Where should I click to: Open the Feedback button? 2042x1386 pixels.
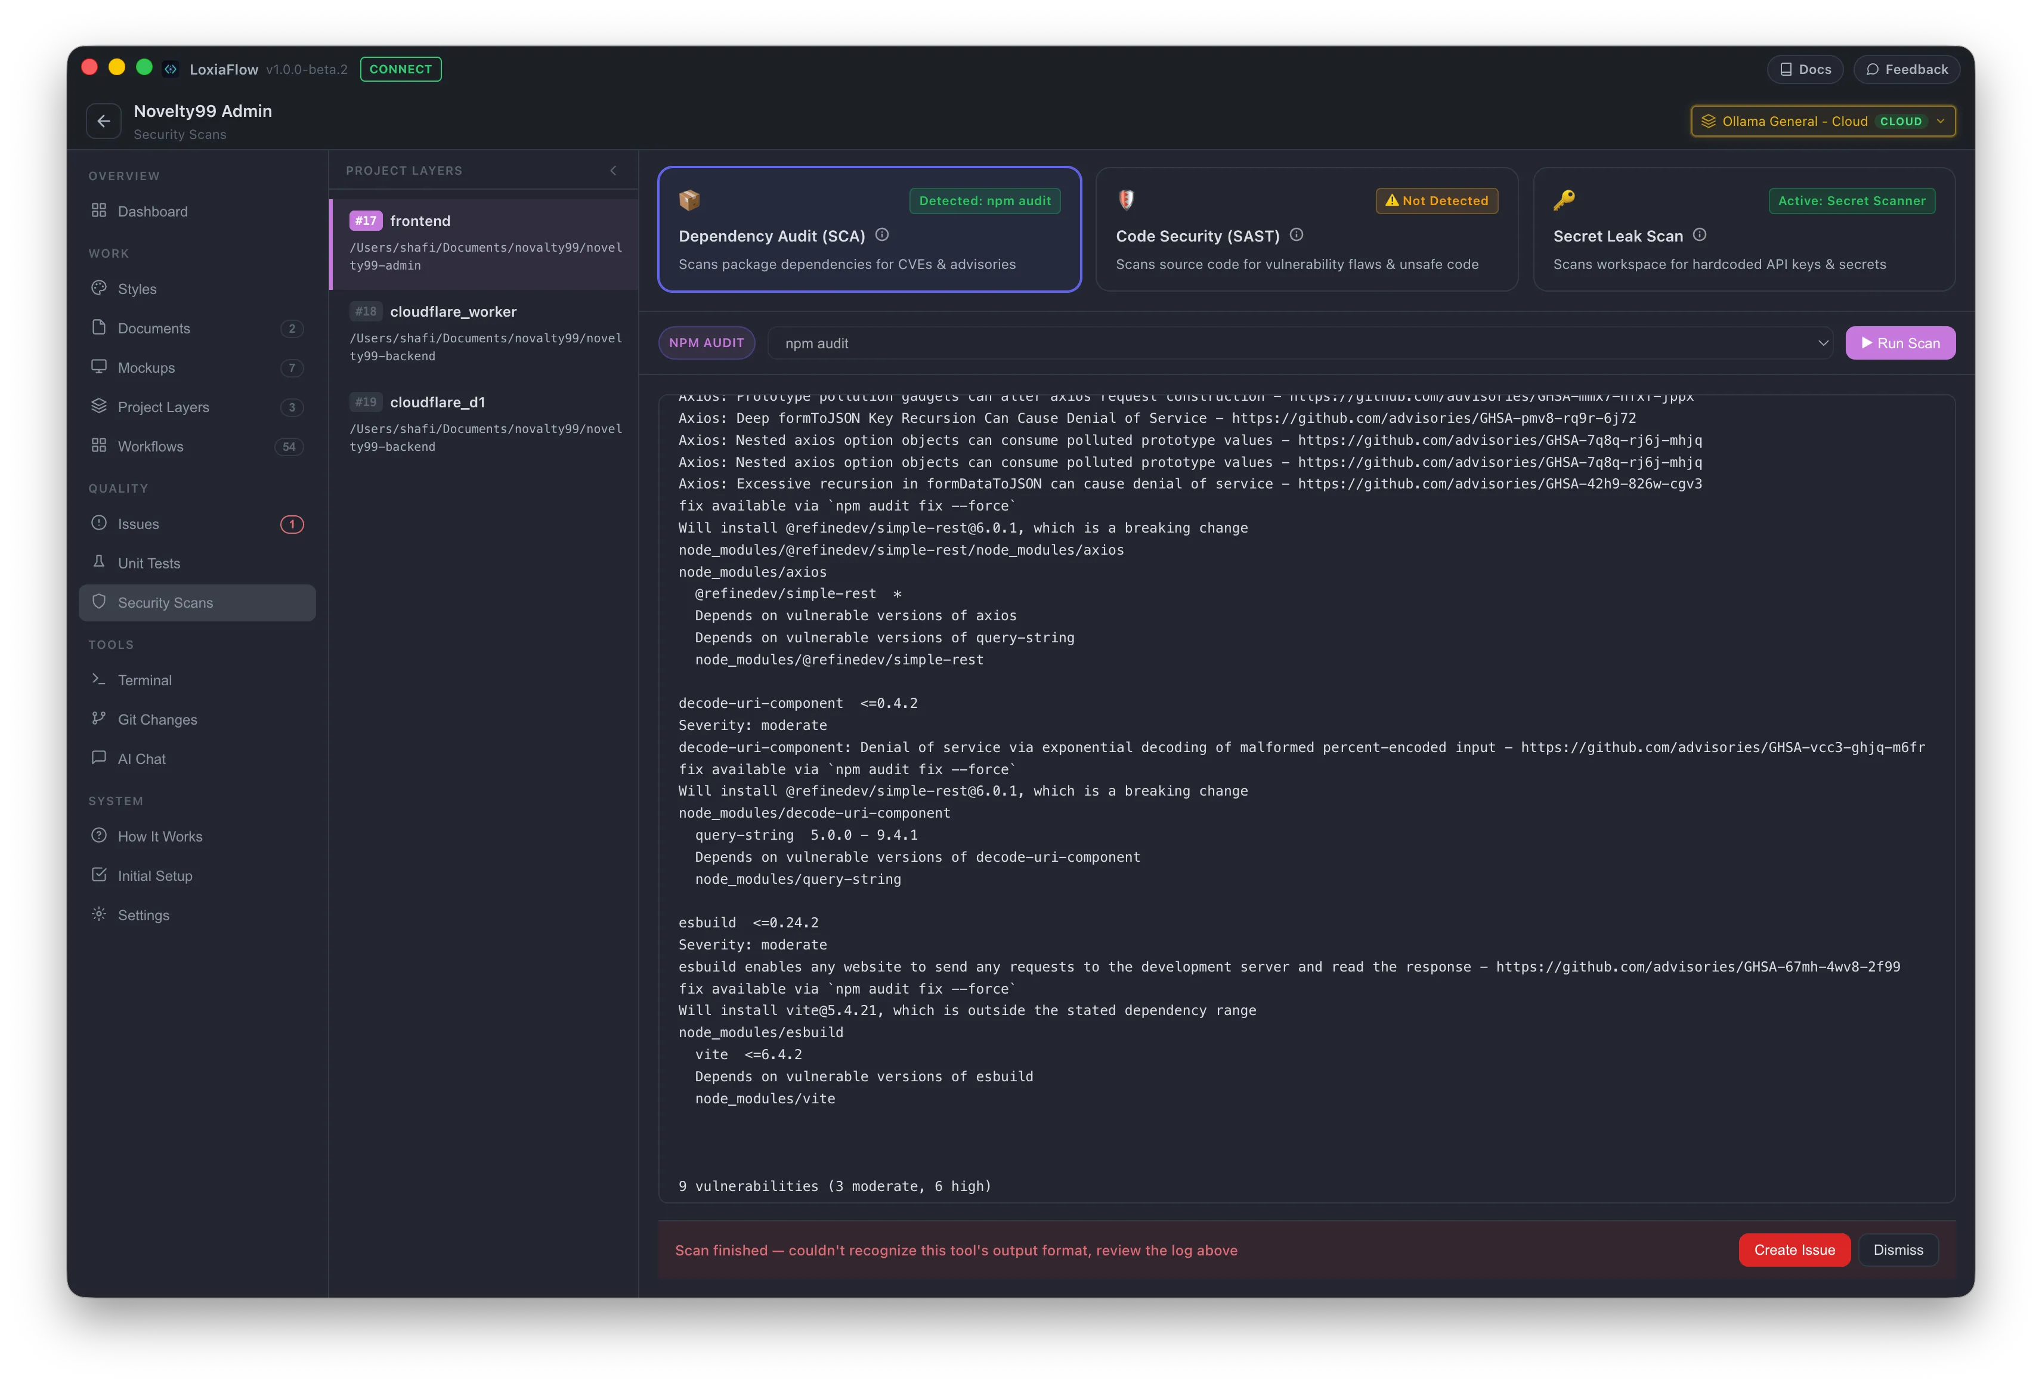[1907, 69]
